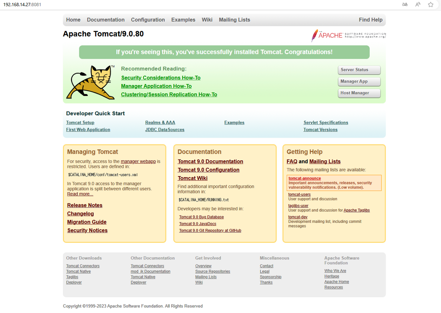Click the Manager App button
This screenshot has width=441, height=313.
[x=359, y=82]
